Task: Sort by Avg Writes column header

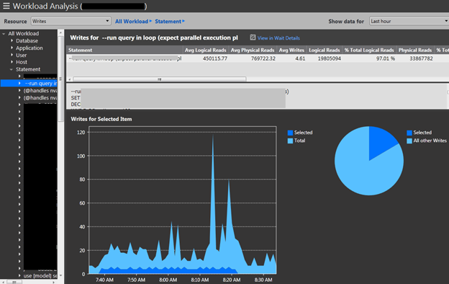Action: pos(291,50)
